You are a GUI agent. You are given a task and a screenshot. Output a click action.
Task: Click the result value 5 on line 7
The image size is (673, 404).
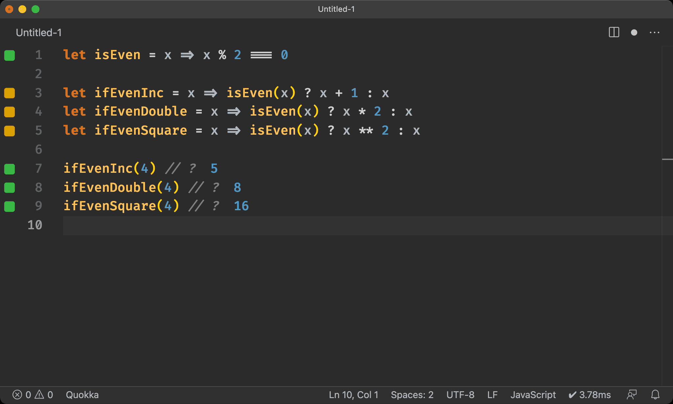coord(214,168)
